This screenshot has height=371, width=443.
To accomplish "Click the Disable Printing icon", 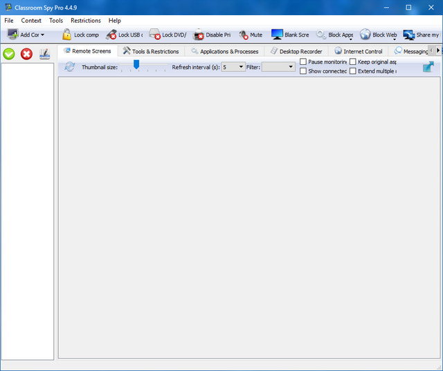I will click(199, 35).
